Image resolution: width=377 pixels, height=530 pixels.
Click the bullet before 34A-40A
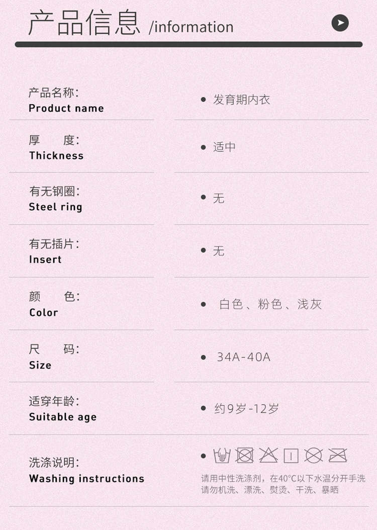(204, 357)
